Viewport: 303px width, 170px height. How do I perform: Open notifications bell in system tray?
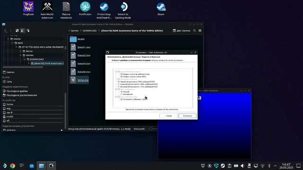click(x=203, y=166)
